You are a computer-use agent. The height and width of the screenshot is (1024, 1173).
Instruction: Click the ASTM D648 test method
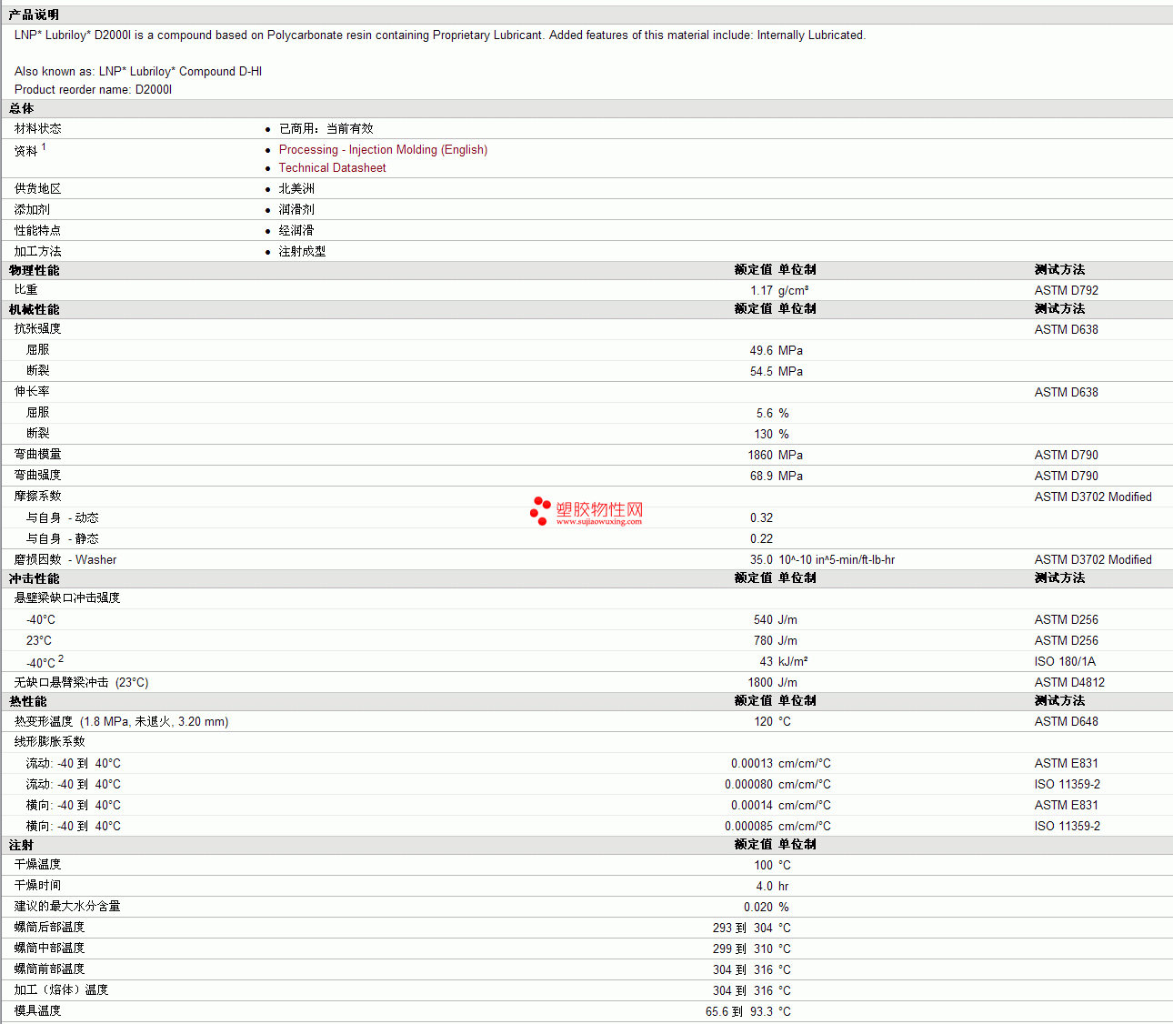pyautogui.click(x=1066, y=722)
